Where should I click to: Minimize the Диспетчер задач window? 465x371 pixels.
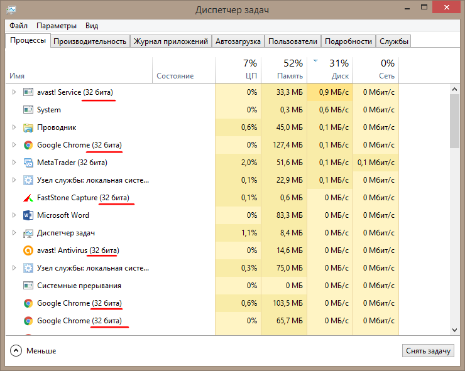point(407,8)
